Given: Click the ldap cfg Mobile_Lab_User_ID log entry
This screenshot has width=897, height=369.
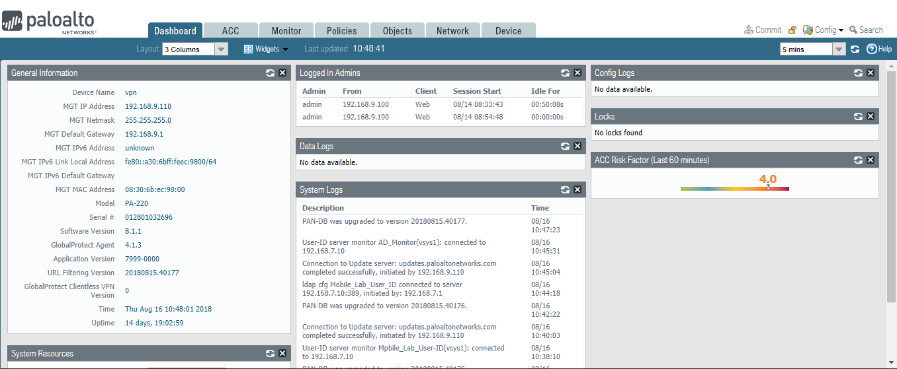Looking at the screenshot, I should point(382,288).
